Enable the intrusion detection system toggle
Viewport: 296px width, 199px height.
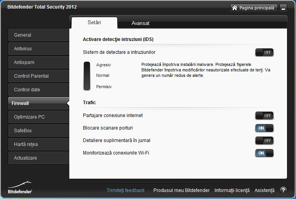point(264,52)
